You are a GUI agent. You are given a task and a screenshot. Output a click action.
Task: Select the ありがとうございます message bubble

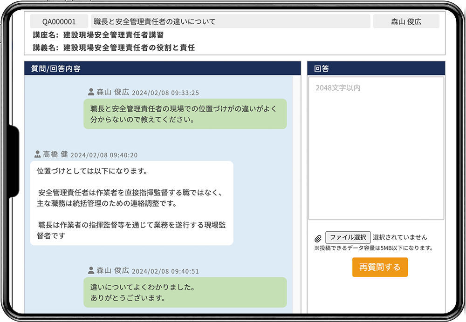point(185,292)
